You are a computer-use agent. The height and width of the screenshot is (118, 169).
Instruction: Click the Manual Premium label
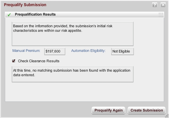[26, 51]
